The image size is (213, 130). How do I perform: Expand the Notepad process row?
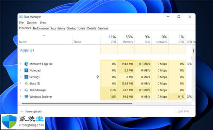[x=21, y=70]
